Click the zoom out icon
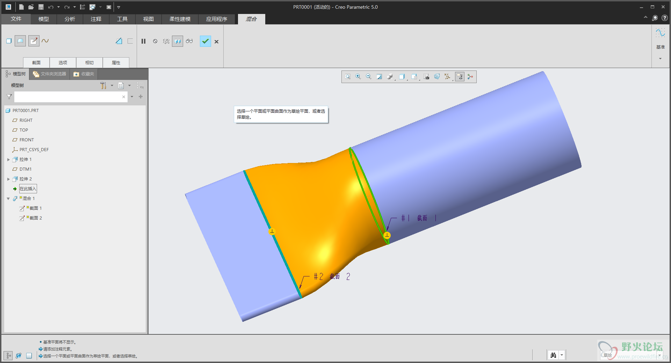The height and width of the screenshot is (363, 671). (x=369, y=77)
